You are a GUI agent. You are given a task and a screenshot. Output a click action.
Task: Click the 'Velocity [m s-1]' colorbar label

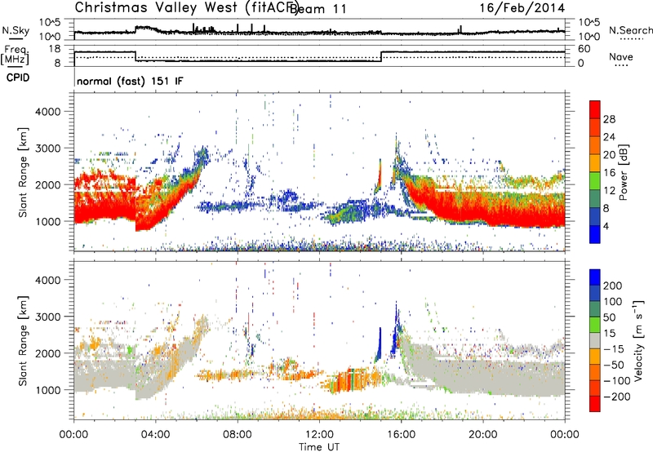pos(637,340)
